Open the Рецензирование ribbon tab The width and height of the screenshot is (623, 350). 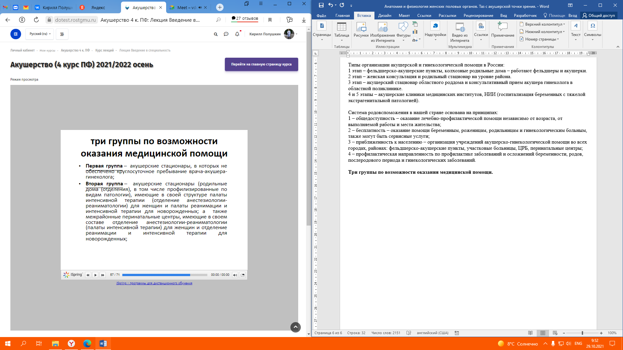[x=478, y=16]
